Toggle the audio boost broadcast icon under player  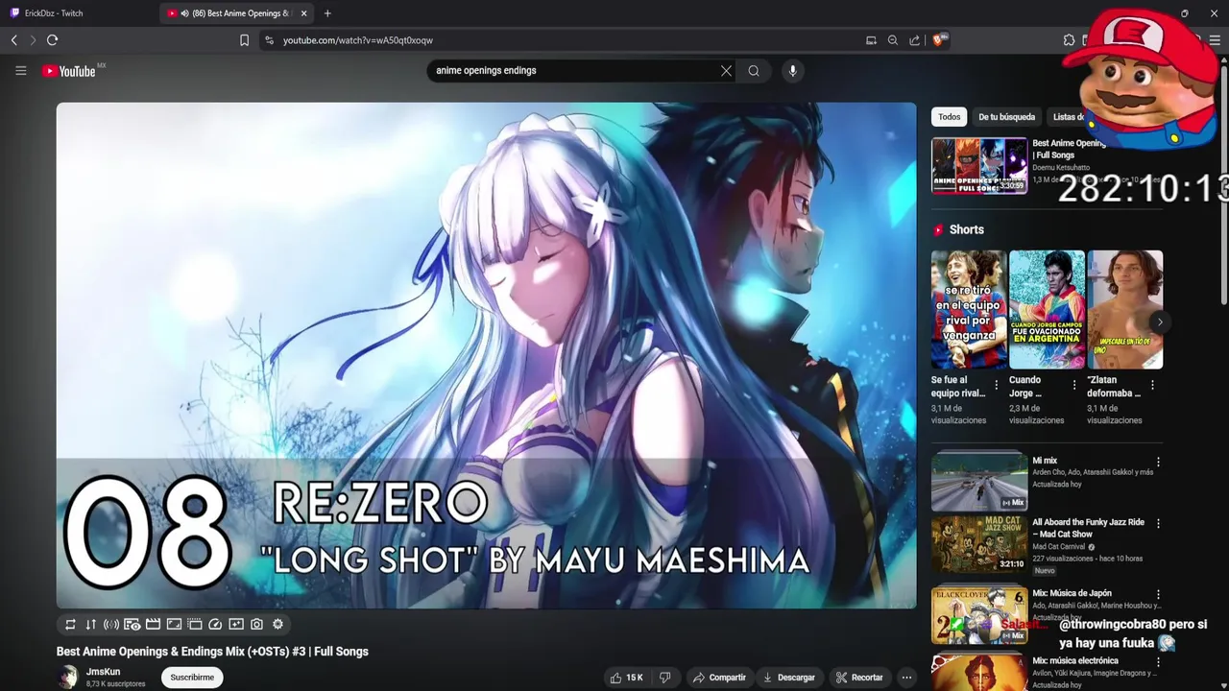(x=111, y=624)
